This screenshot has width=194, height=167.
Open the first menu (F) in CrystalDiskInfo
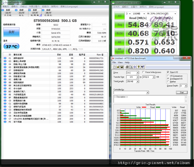6,7
